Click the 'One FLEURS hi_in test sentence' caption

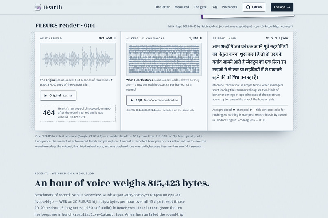pos(121,141)
